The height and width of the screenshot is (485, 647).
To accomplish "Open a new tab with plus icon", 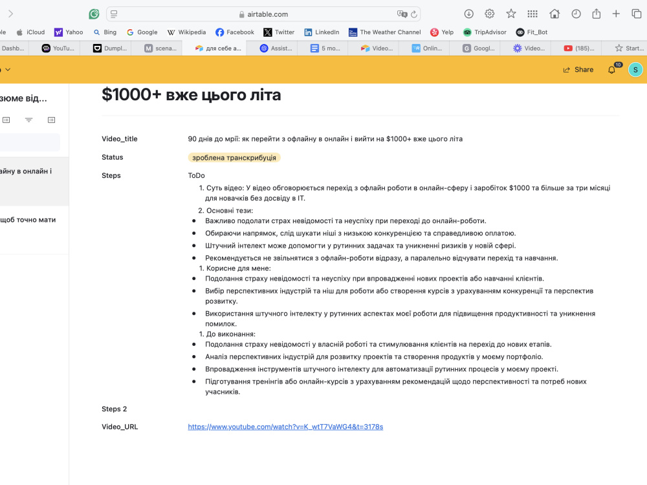I will click(x=616, y=14).
